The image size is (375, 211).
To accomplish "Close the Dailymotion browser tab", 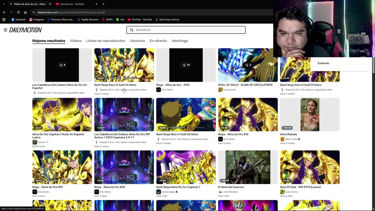I will (50, 4).
